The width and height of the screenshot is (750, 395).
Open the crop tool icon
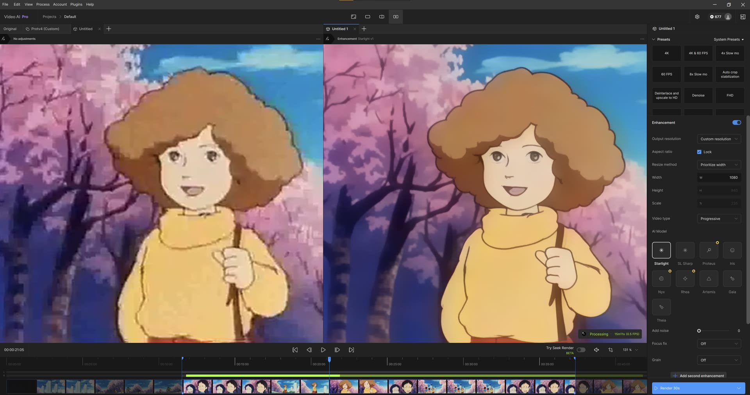pyautogui.click(x=611, y=350)
